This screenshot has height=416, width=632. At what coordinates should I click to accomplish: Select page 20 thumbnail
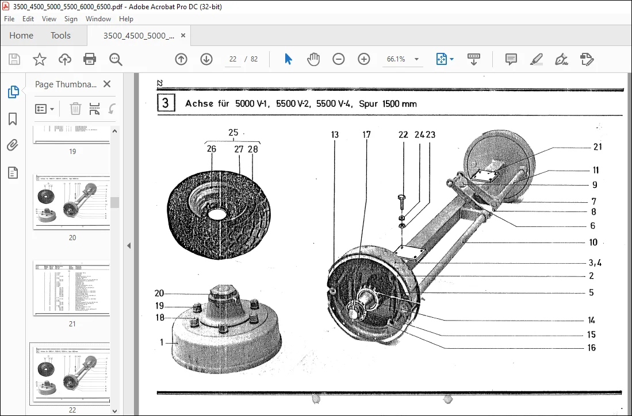pyautogui.click(x=72, y=202)
